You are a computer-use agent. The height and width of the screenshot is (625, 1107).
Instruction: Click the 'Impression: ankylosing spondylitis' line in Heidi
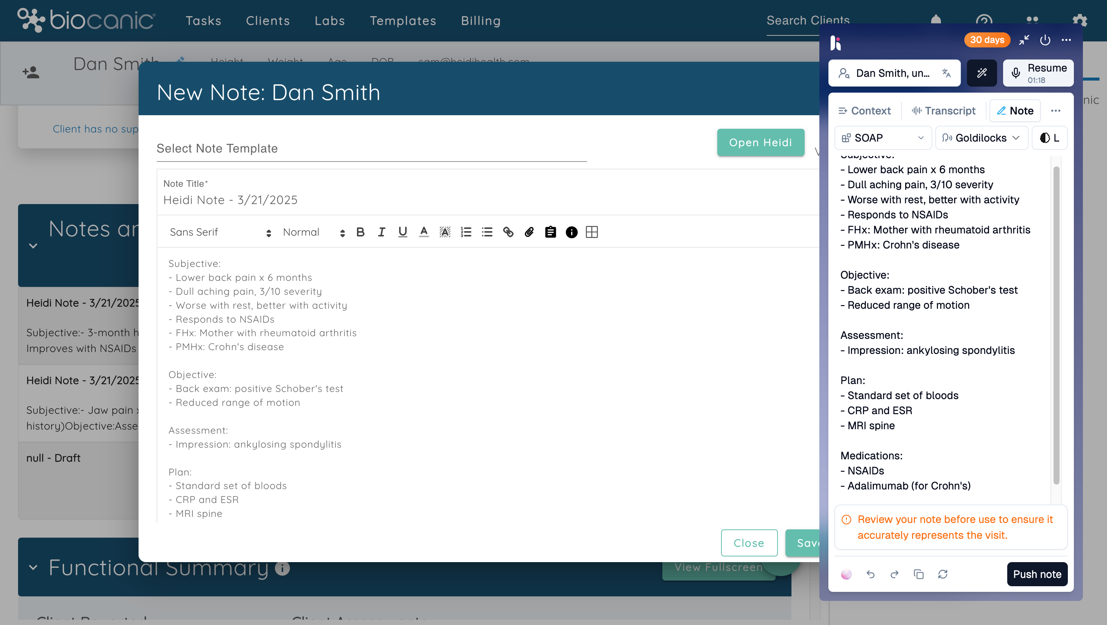[x=927, y=350]
